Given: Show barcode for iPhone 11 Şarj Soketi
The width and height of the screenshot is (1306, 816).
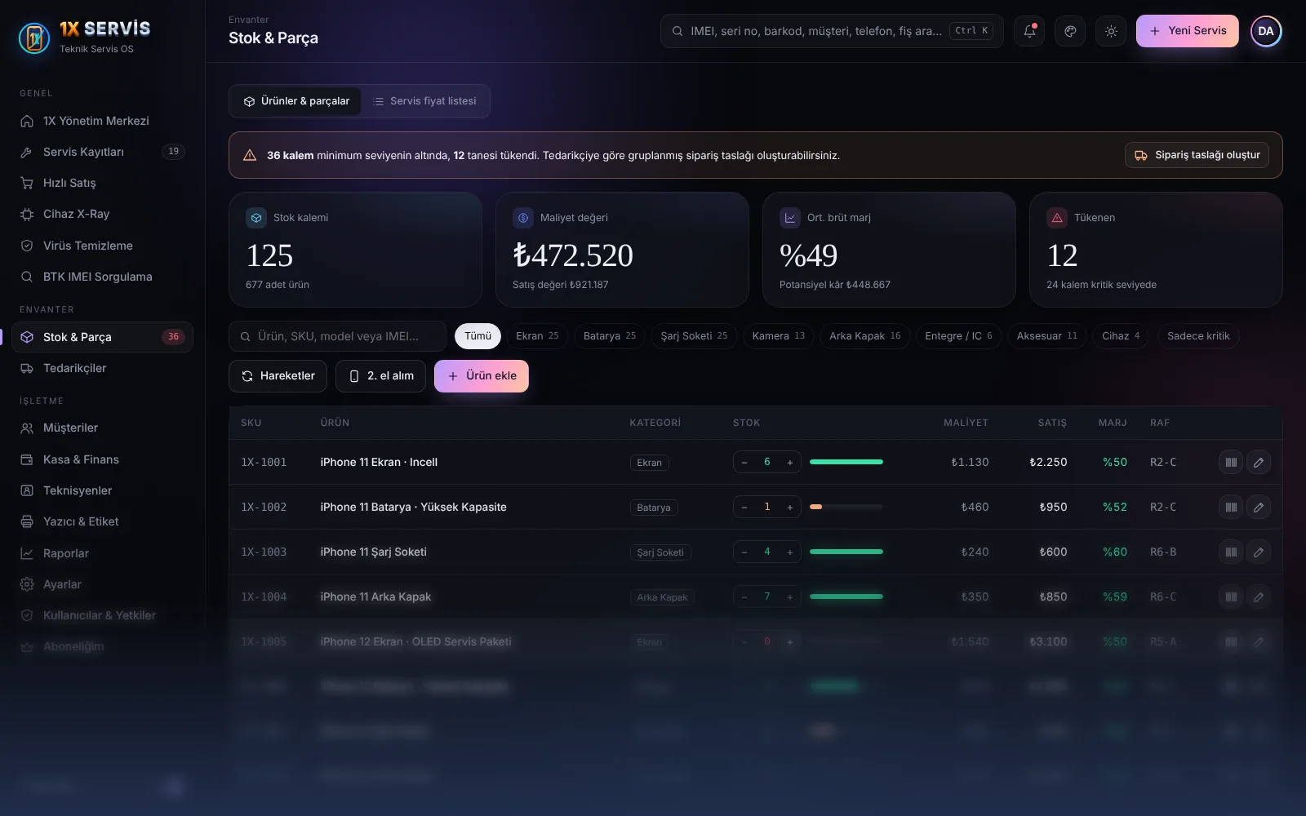Looking at the screenshot, I should click(1231, 552).
